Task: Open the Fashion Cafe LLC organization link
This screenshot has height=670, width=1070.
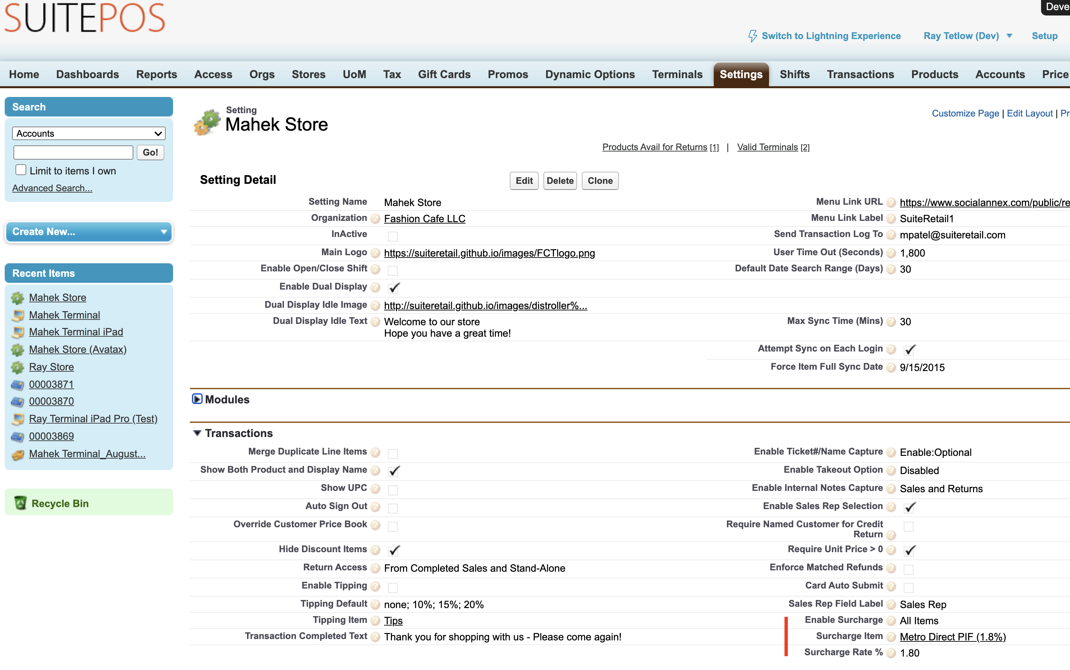Action: pos(424,219)
